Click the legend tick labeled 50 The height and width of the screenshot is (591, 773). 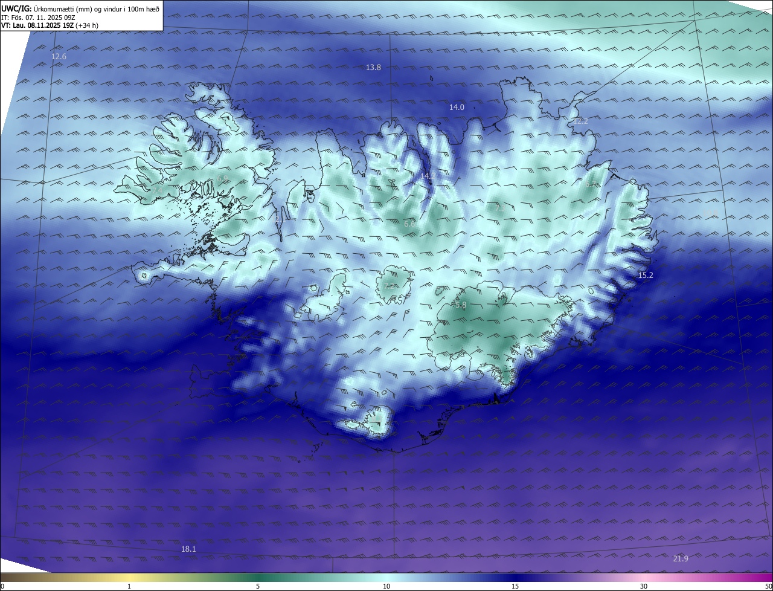[768, 586]
